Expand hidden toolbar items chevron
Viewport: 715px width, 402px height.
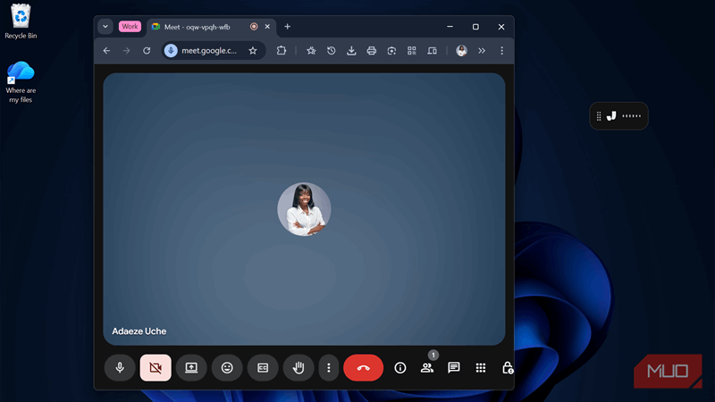(482, 51)
